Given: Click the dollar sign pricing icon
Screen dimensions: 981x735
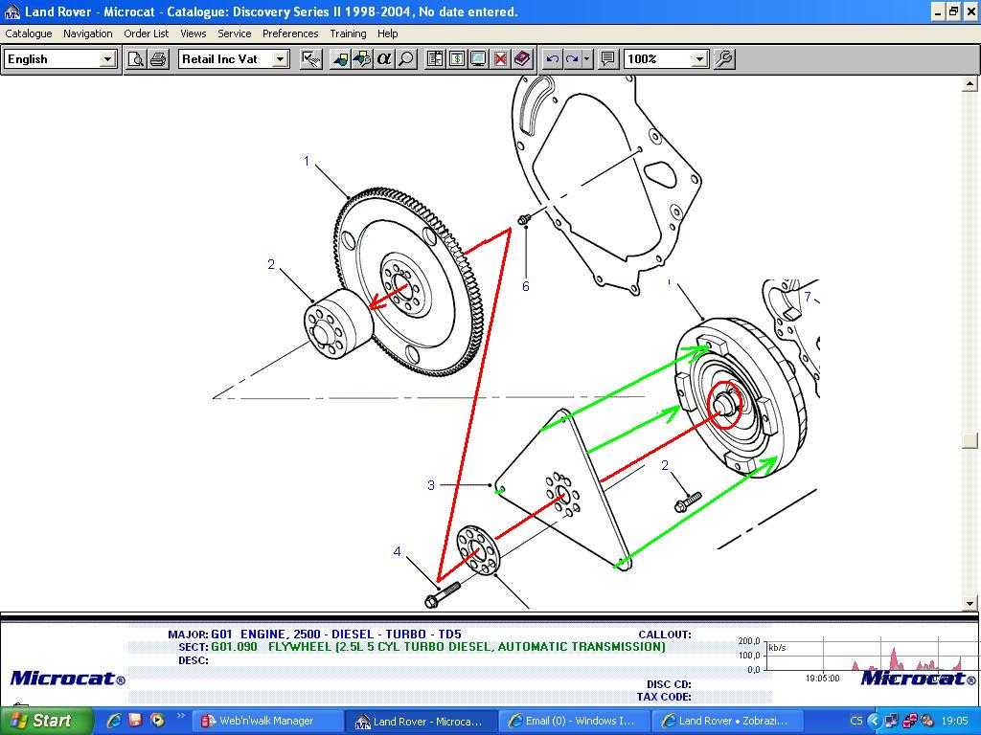Looking at the screenshot, I should (457, 59).
